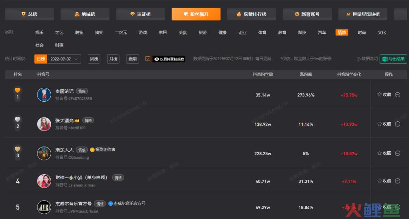Filter by the 才艺 category
Image resolution: width=409 pixels, height=219 pixels.
coord(59,33)
